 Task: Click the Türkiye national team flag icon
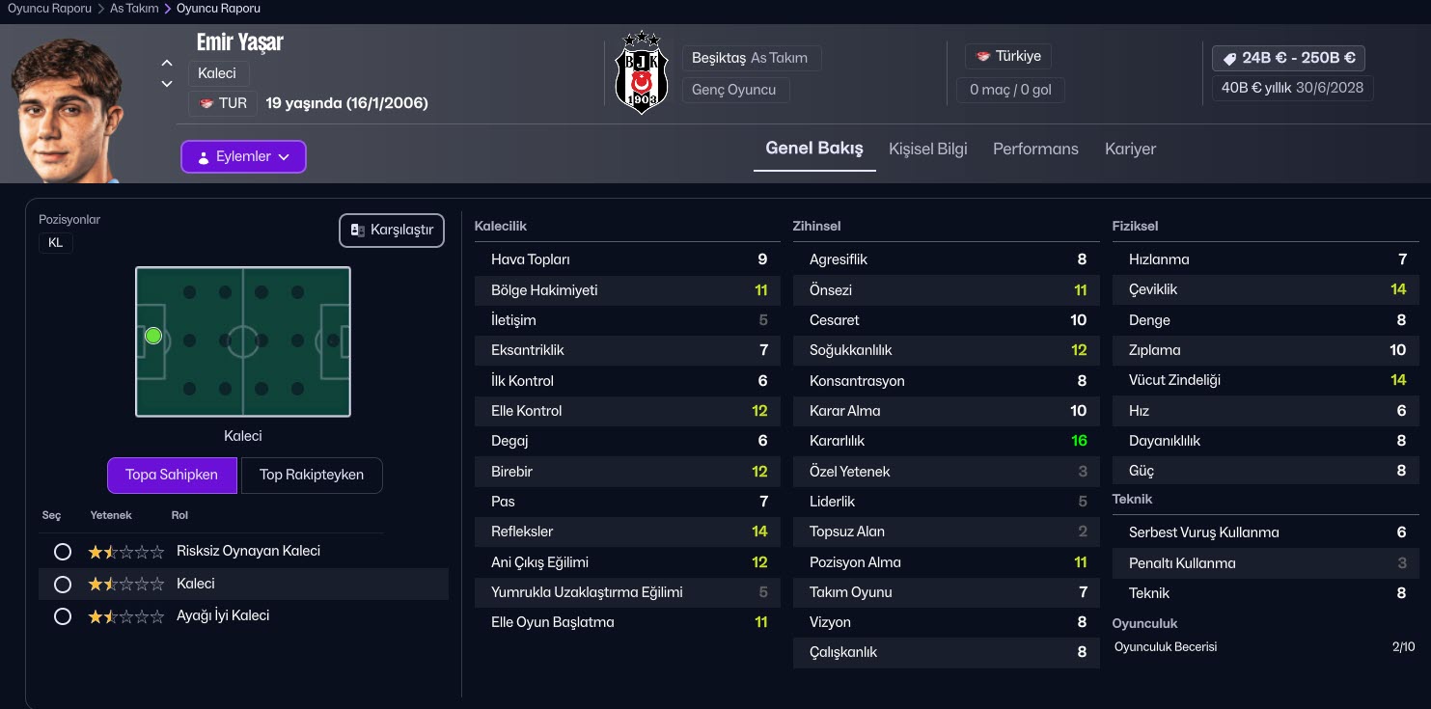(x=983, y=57)
